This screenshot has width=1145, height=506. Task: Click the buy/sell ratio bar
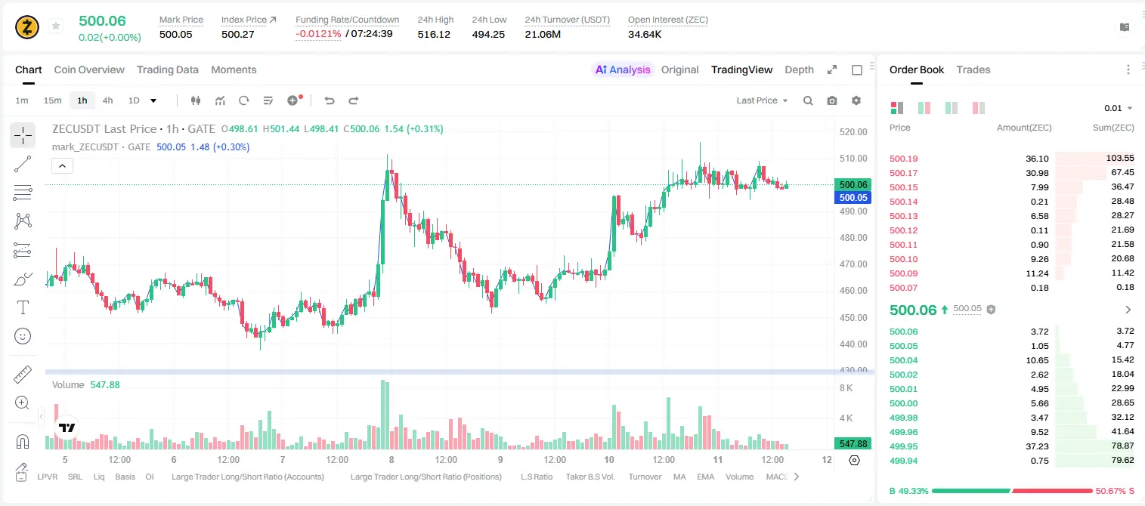point(1011,491)
